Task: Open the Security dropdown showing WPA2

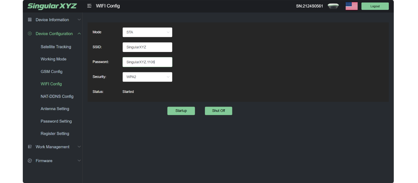Action: 147,77
